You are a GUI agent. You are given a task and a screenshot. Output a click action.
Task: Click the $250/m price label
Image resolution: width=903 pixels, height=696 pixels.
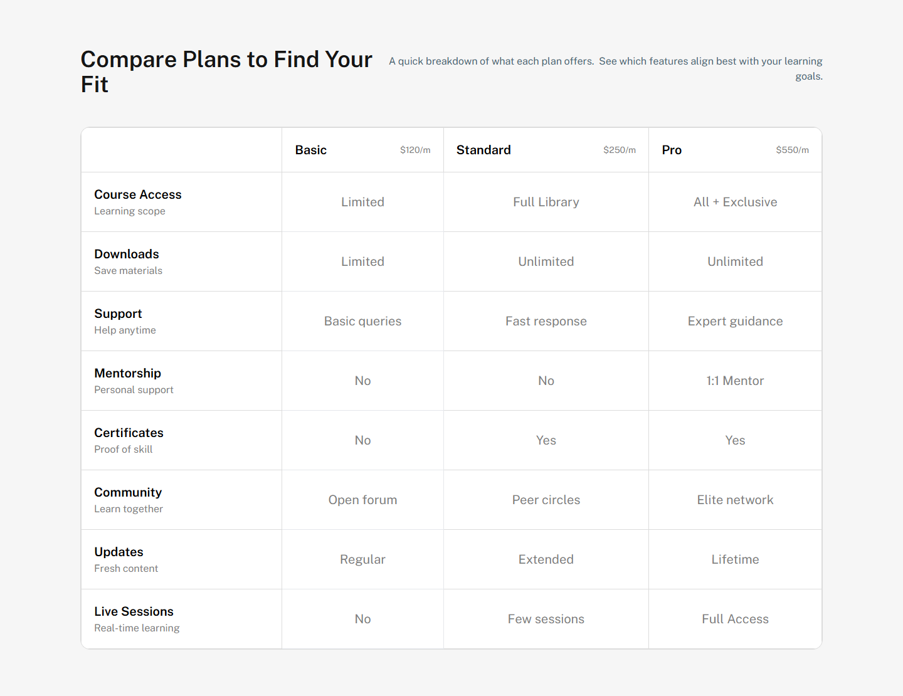pyautogui.click(x=619, y=150)
